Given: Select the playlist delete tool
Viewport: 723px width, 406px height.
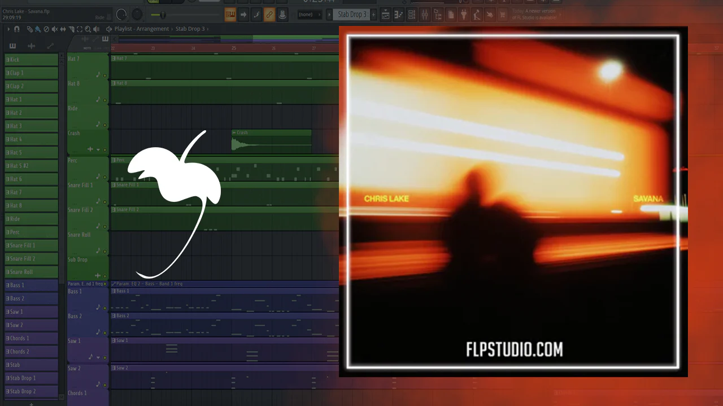Looking at the screenshot, I should (46, 29).
